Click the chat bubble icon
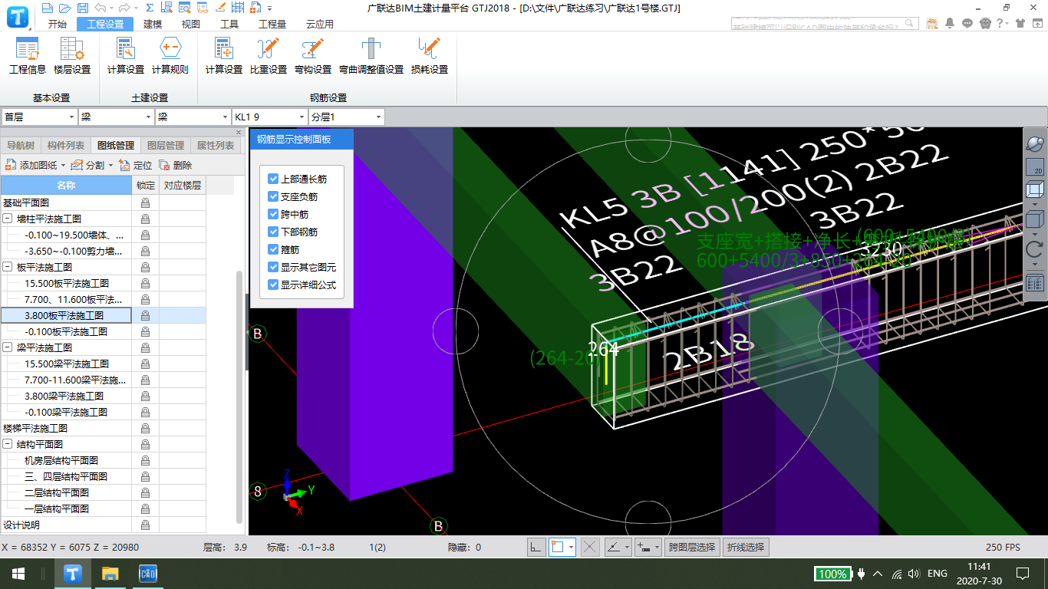Screen dimensions: 1048x589 (x=968, y=23)
